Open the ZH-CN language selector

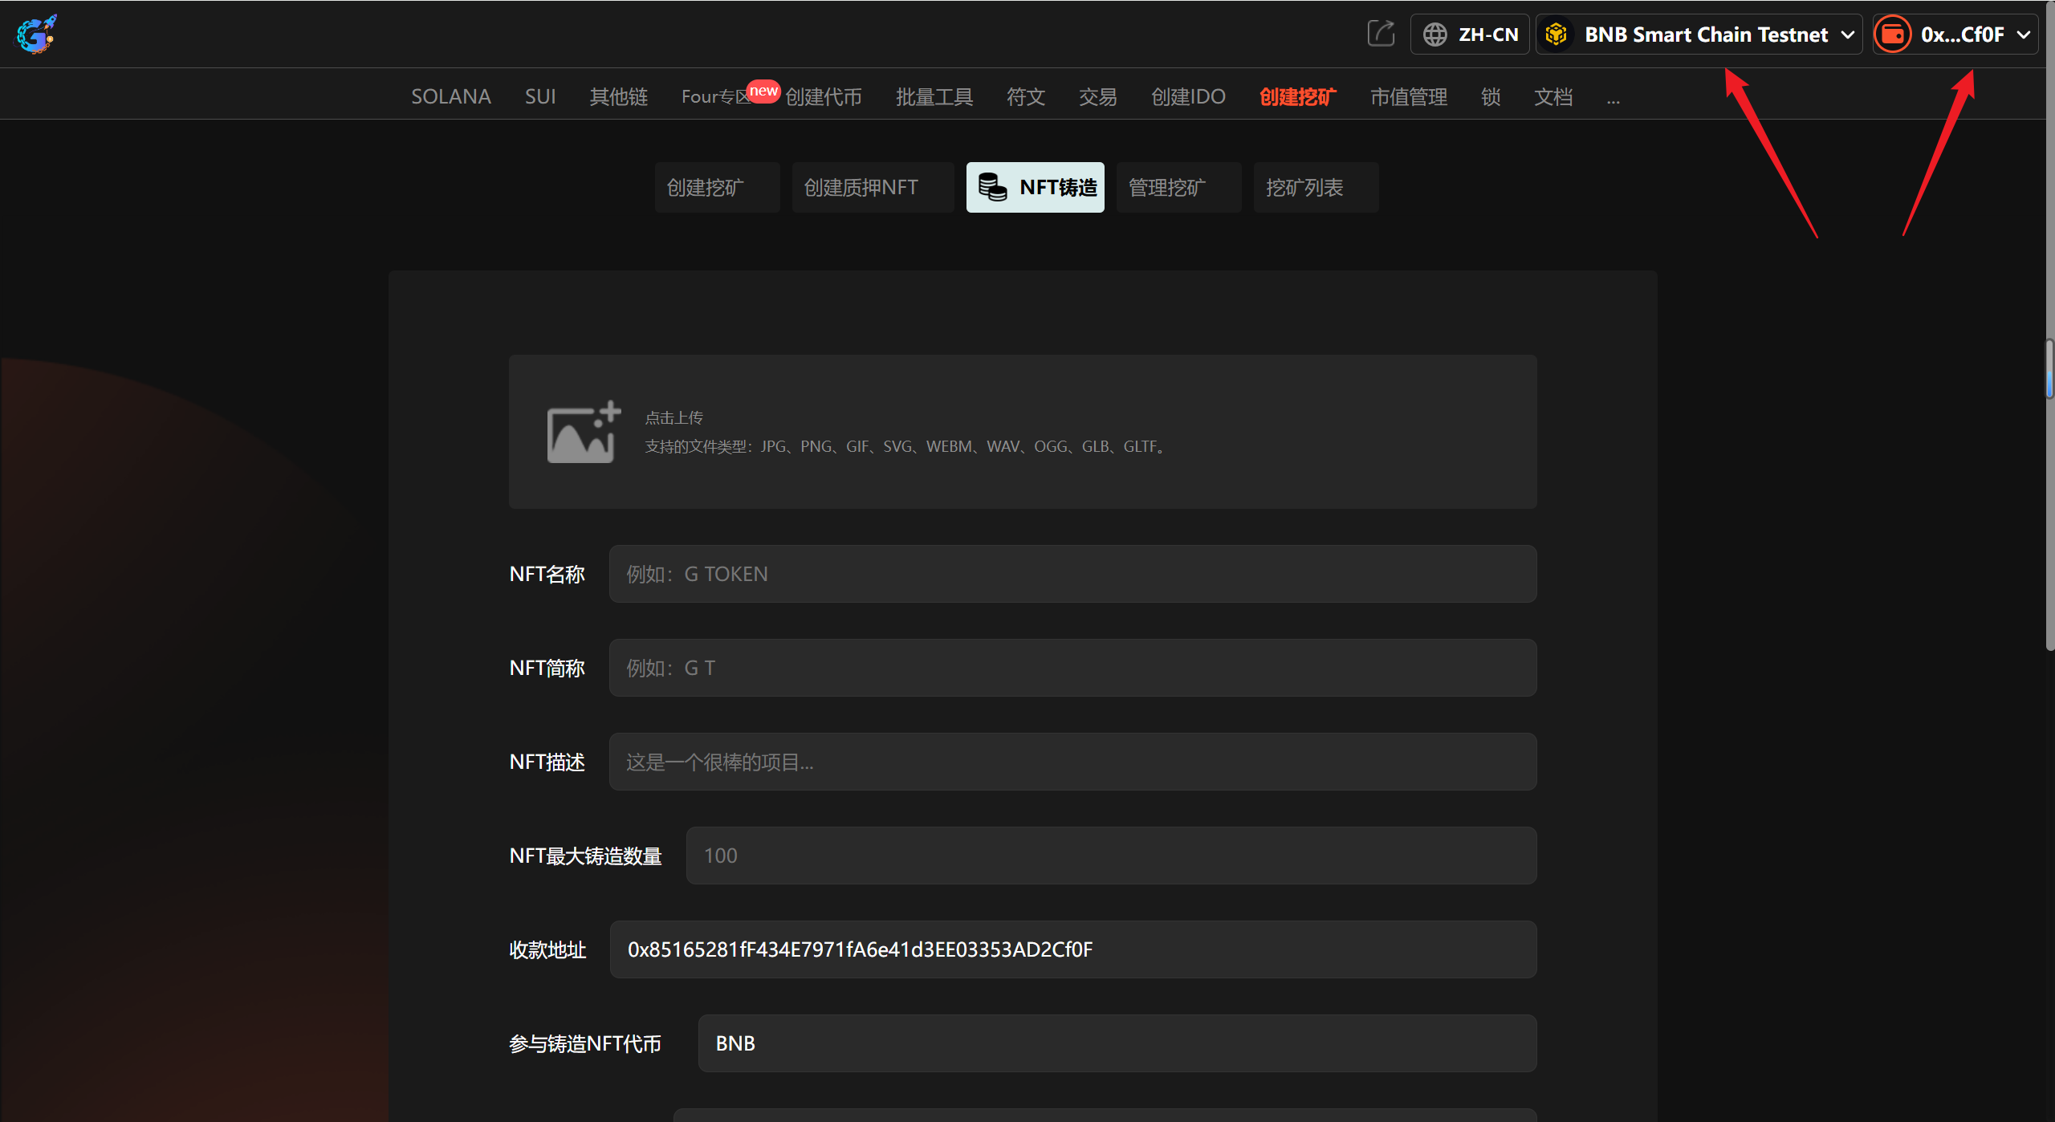pos(1487,35)
